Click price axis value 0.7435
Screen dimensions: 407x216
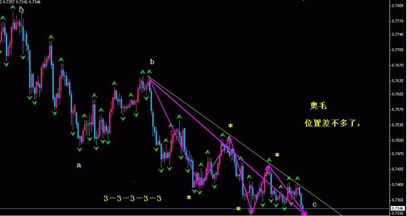(398, 169)
